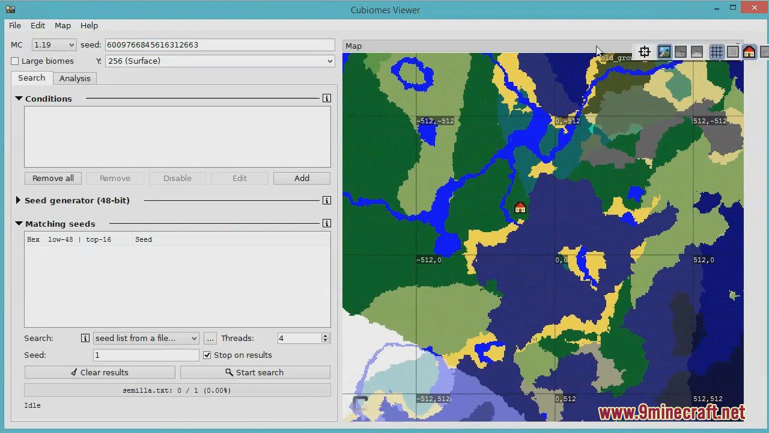The height and width of the screenshot is (433, 769).
Task: Click the go-to-position crosshair icon
Action: click(x=645, y=52)
